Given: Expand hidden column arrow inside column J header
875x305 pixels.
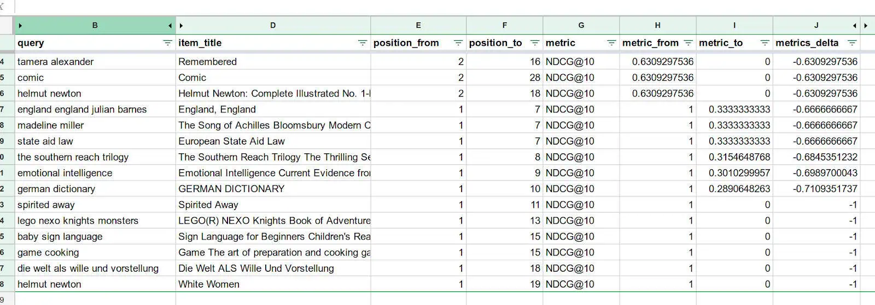Looking at the screenshot, I should [x=854, y=26].
